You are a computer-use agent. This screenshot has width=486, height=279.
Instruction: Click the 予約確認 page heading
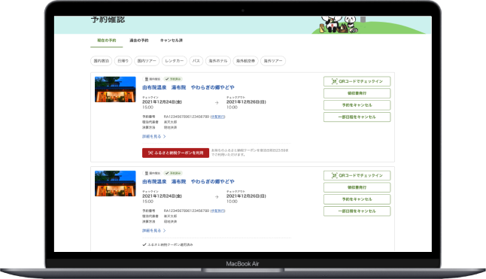coord(108,20)
